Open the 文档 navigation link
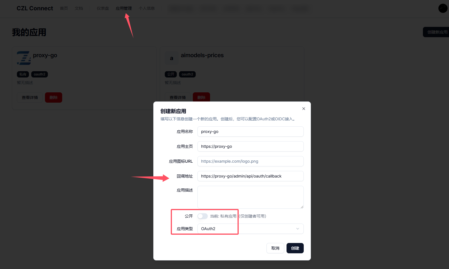The image size is (449, 269). (79, 8)
